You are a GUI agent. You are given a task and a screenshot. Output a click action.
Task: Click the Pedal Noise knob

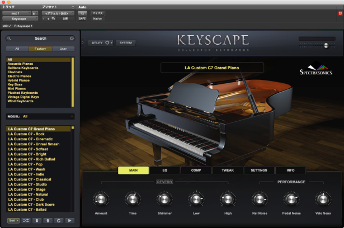click(x=291, y=199)
